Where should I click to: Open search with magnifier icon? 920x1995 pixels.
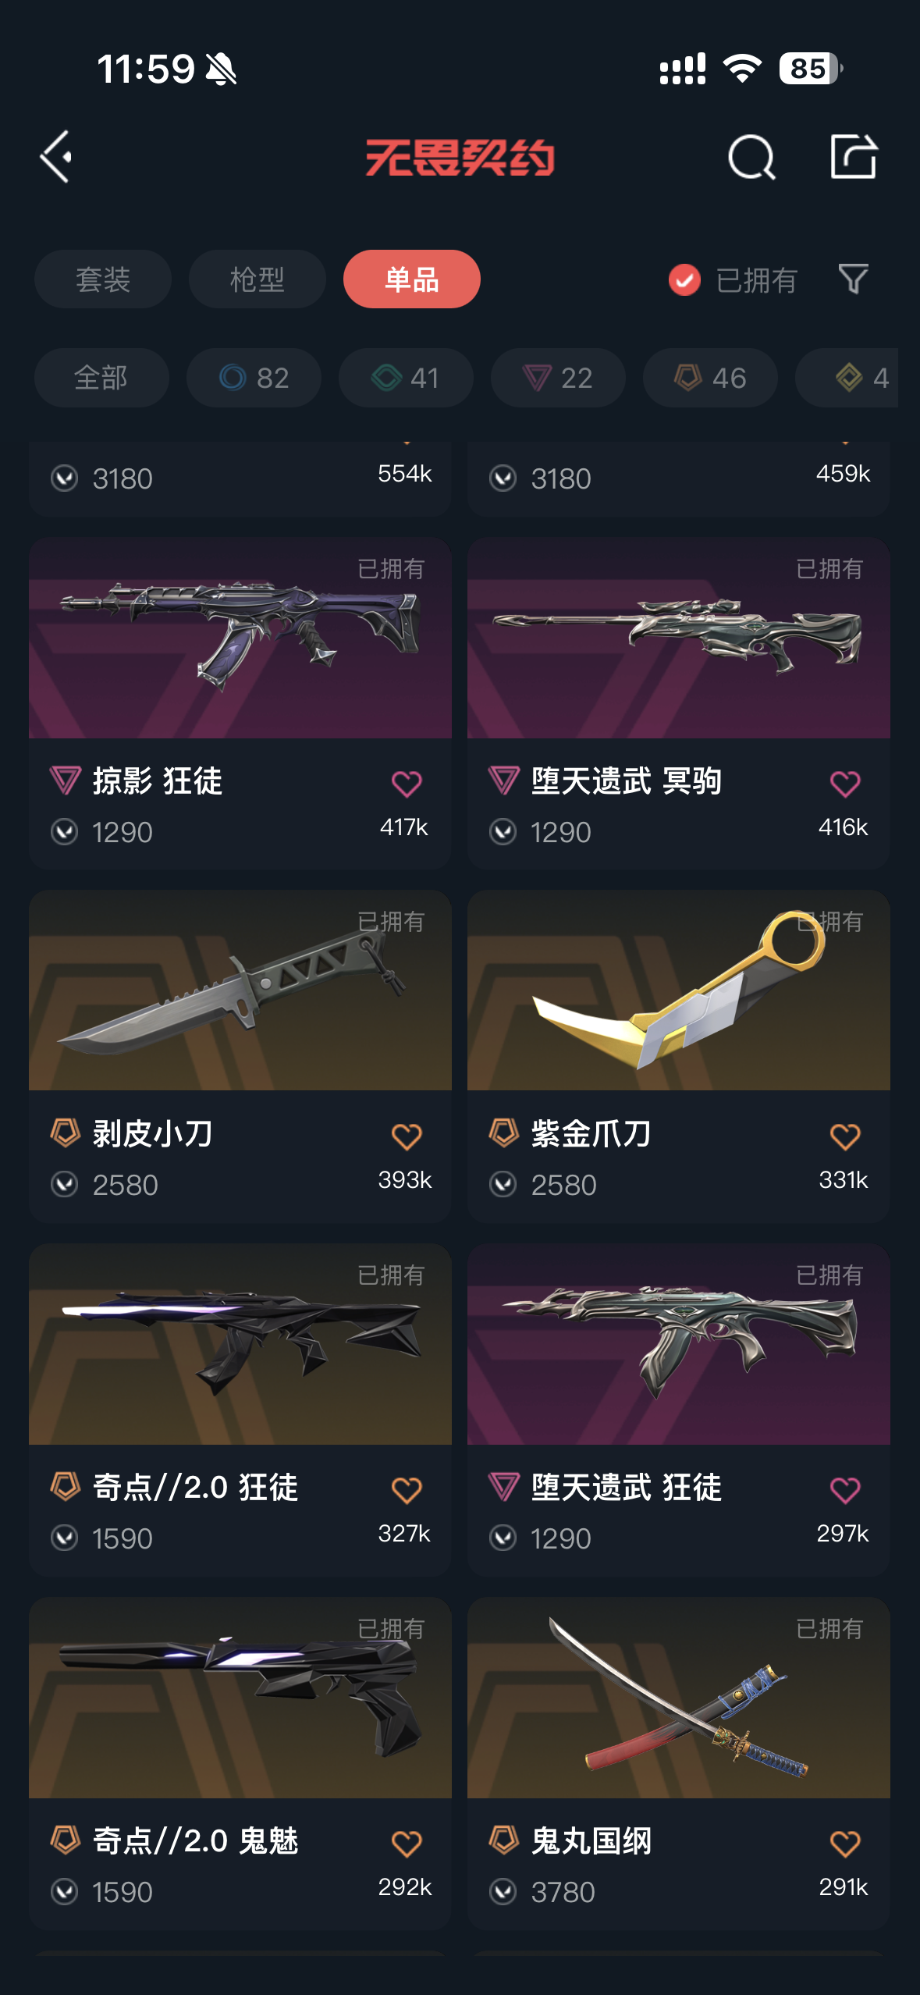pos(751,157)
